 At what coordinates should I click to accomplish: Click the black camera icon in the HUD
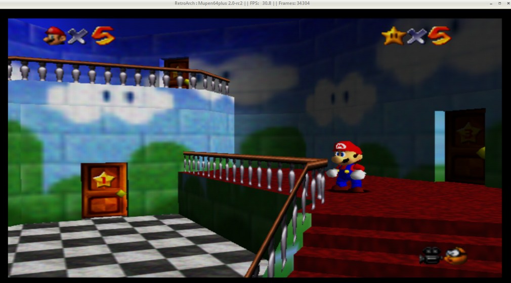pyautogui.click(x=430, y=255)
